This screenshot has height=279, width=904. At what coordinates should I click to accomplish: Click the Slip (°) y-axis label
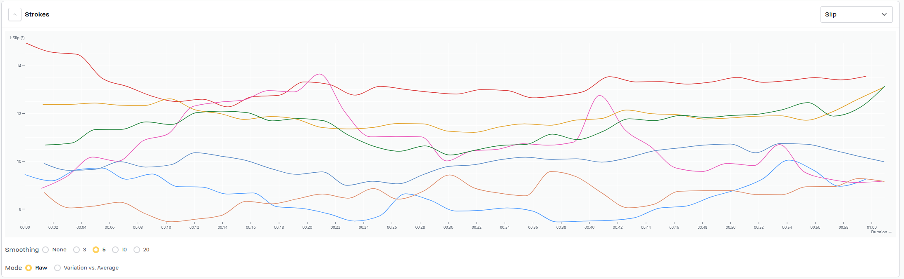point(17,38)
